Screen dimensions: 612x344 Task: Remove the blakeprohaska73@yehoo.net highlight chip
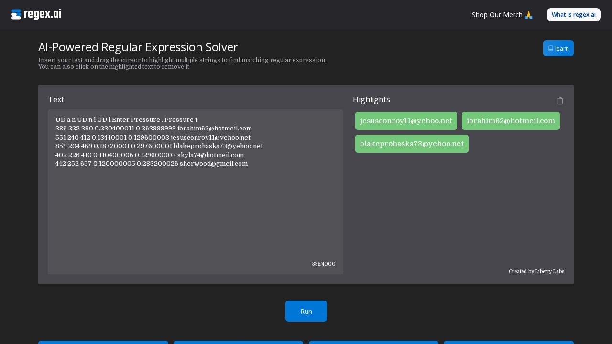[412, 144]
